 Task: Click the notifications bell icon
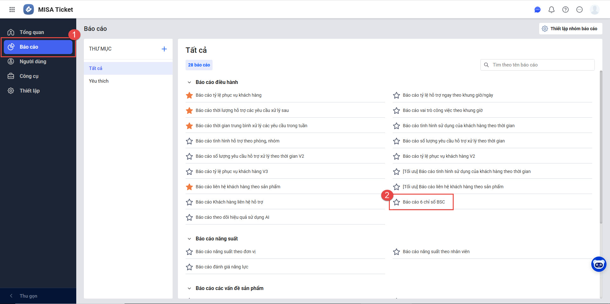[x=552, y=10]
